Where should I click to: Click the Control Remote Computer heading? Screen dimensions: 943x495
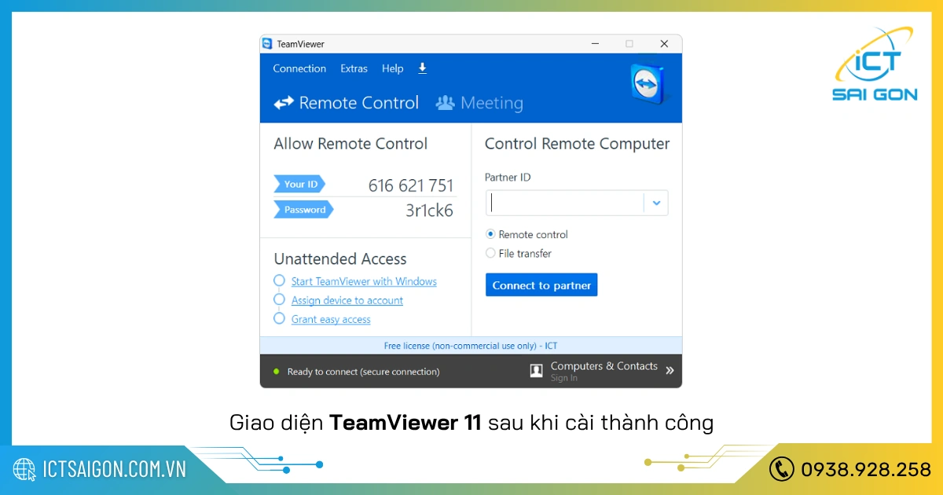pos(578,144)
